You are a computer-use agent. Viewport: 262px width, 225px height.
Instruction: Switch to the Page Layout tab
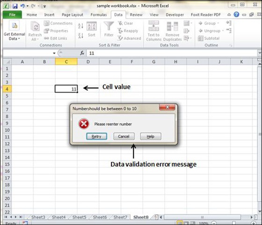[x=73, y=15]
